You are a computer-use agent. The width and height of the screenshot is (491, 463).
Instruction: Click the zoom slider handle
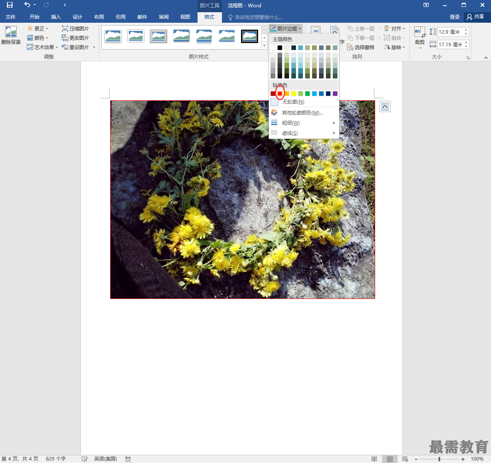439,459
